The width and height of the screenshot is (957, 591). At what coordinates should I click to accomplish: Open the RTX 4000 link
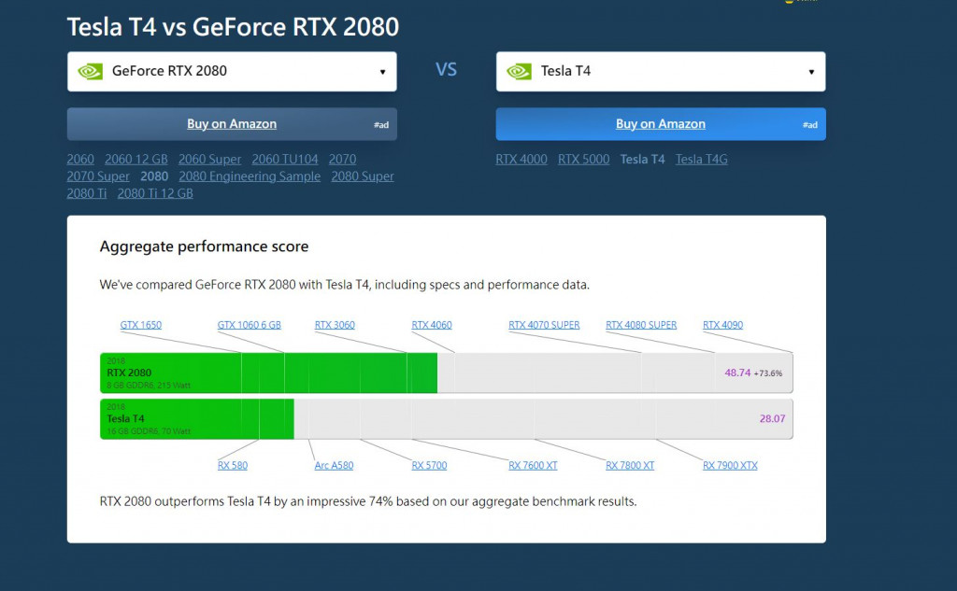click(x=521, y=159)
